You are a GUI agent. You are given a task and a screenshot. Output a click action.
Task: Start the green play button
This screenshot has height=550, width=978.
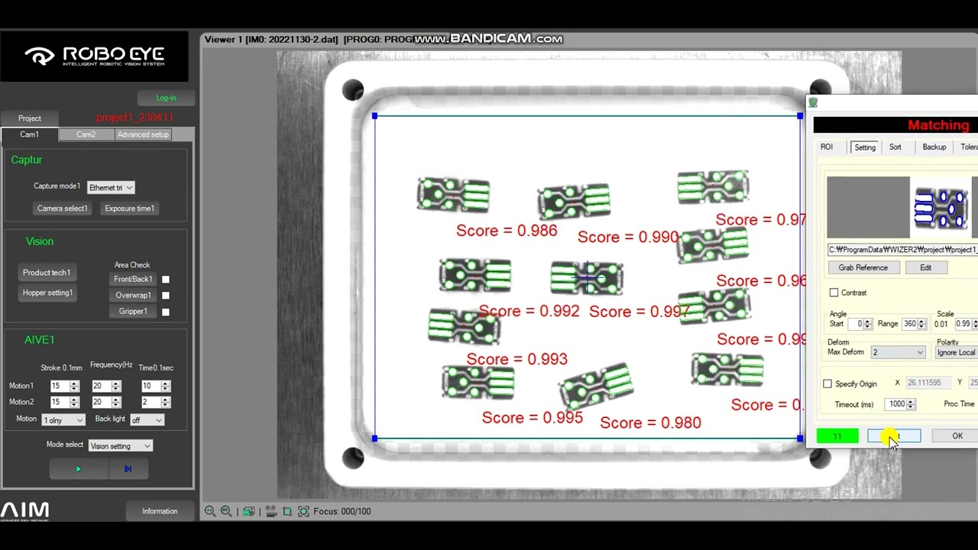pos(78,469)
